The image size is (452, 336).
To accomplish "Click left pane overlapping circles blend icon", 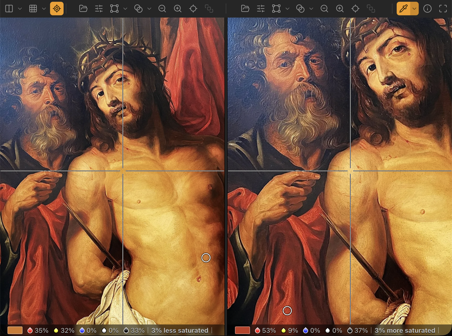I will [x=138, y=9].
